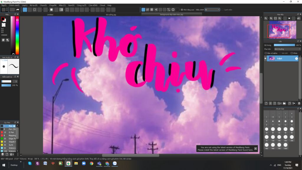Zoom out on the navigator panel
The image size is (302, 170).
click(280, 18)
